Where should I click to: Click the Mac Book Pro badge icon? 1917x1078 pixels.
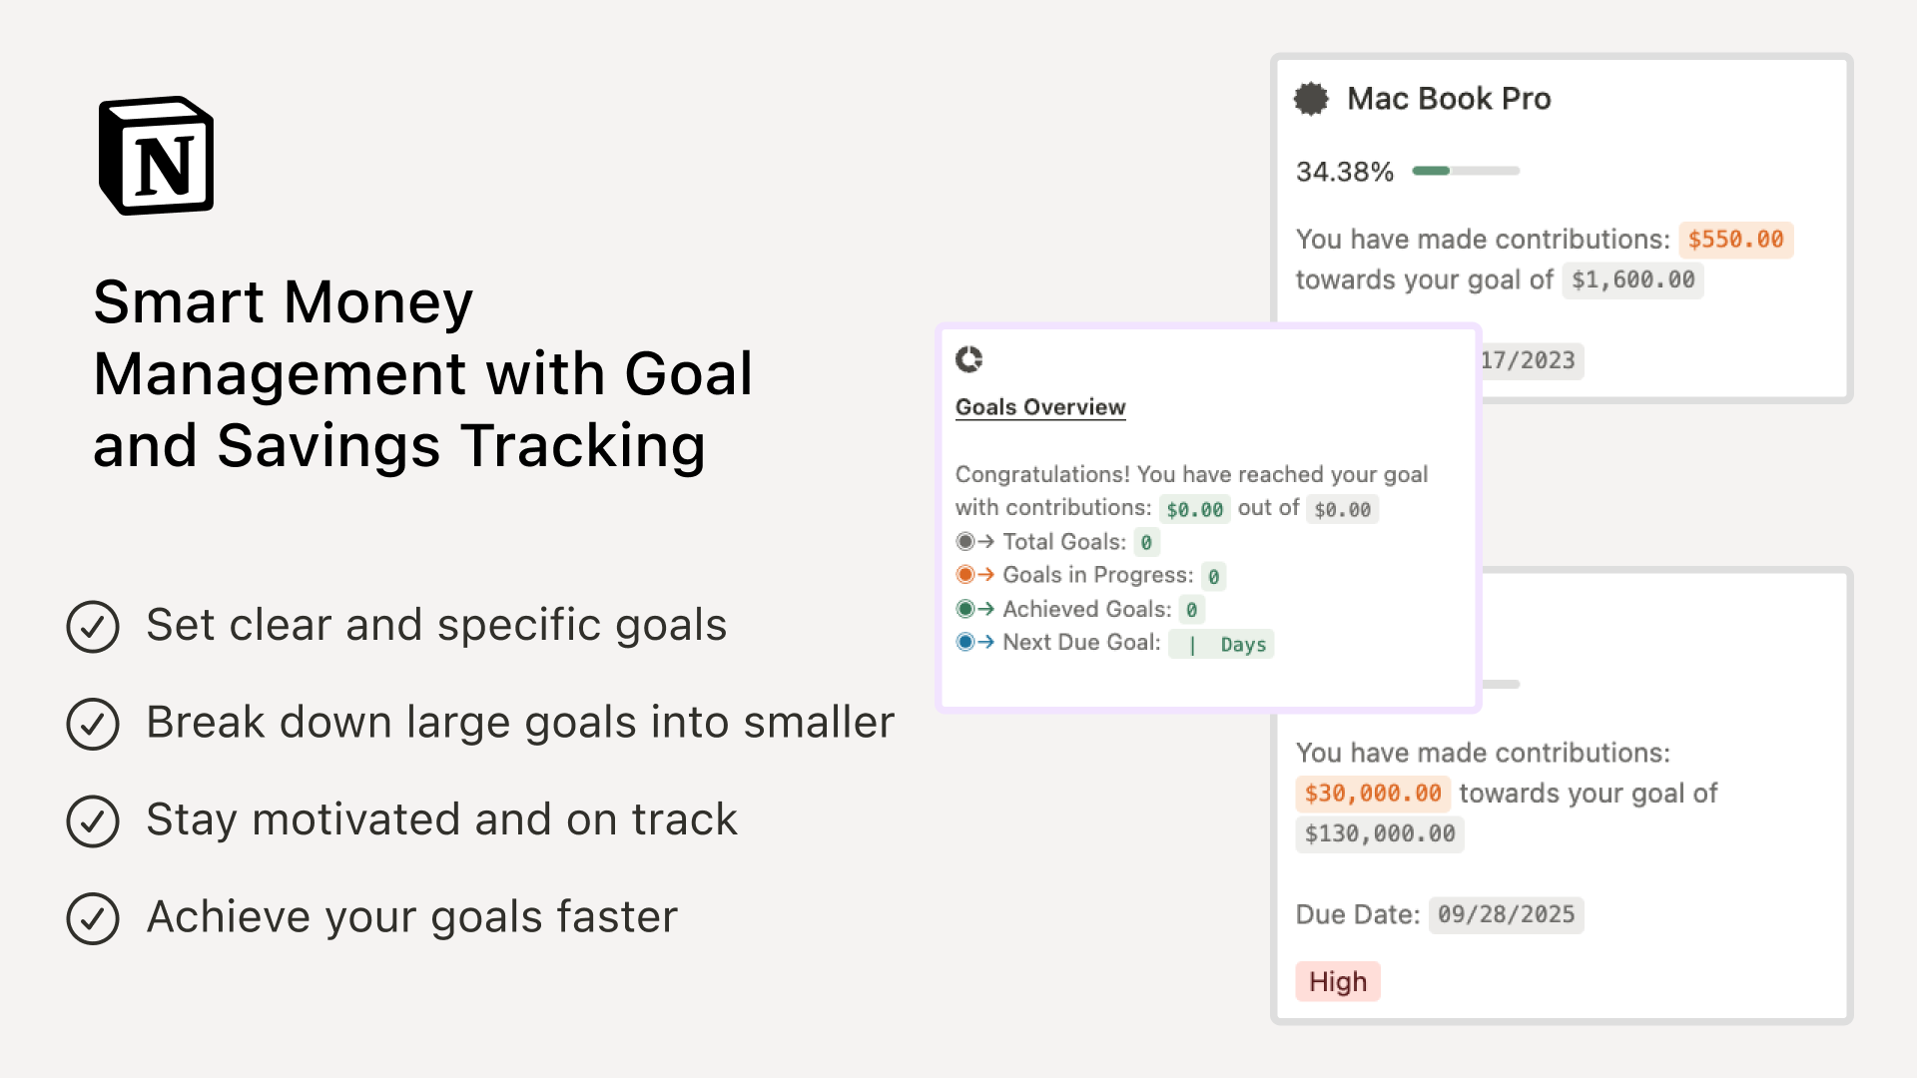1311,99
